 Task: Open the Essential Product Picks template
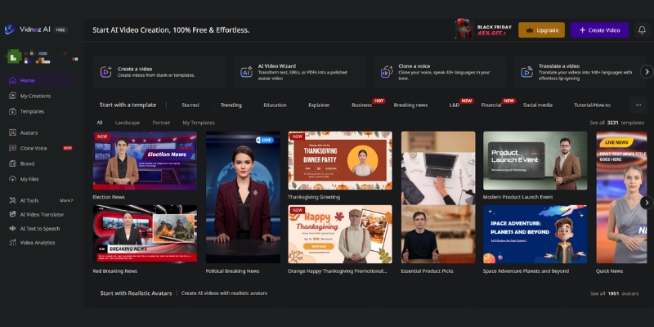438,197
